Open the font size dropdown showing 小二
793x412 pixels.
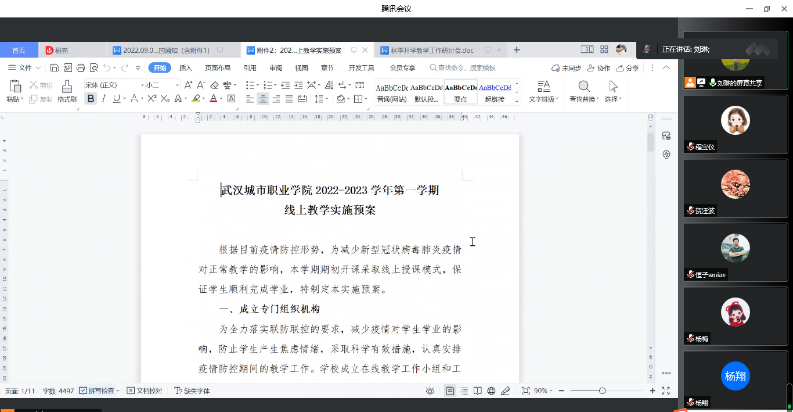click(161, 85)
